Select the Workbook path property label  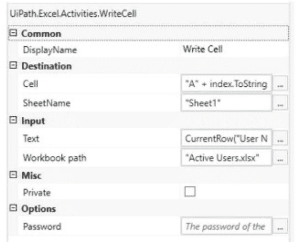coord(55,158)
